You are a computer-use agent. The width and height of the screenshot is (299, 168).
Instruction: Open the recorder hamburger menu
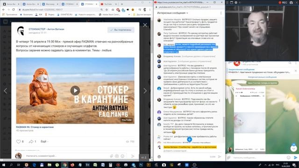click(227, 2)
